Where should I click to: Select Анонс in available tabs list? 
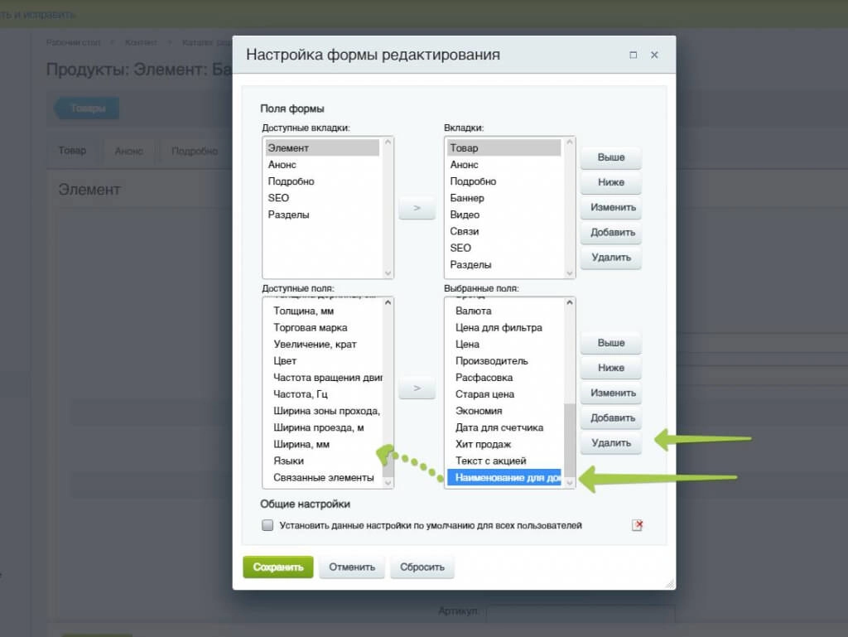click(x=322, y=164)
